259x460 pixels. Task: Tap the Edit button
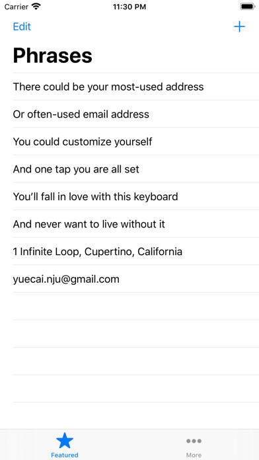pyautogui.click(x=22, y=26)
